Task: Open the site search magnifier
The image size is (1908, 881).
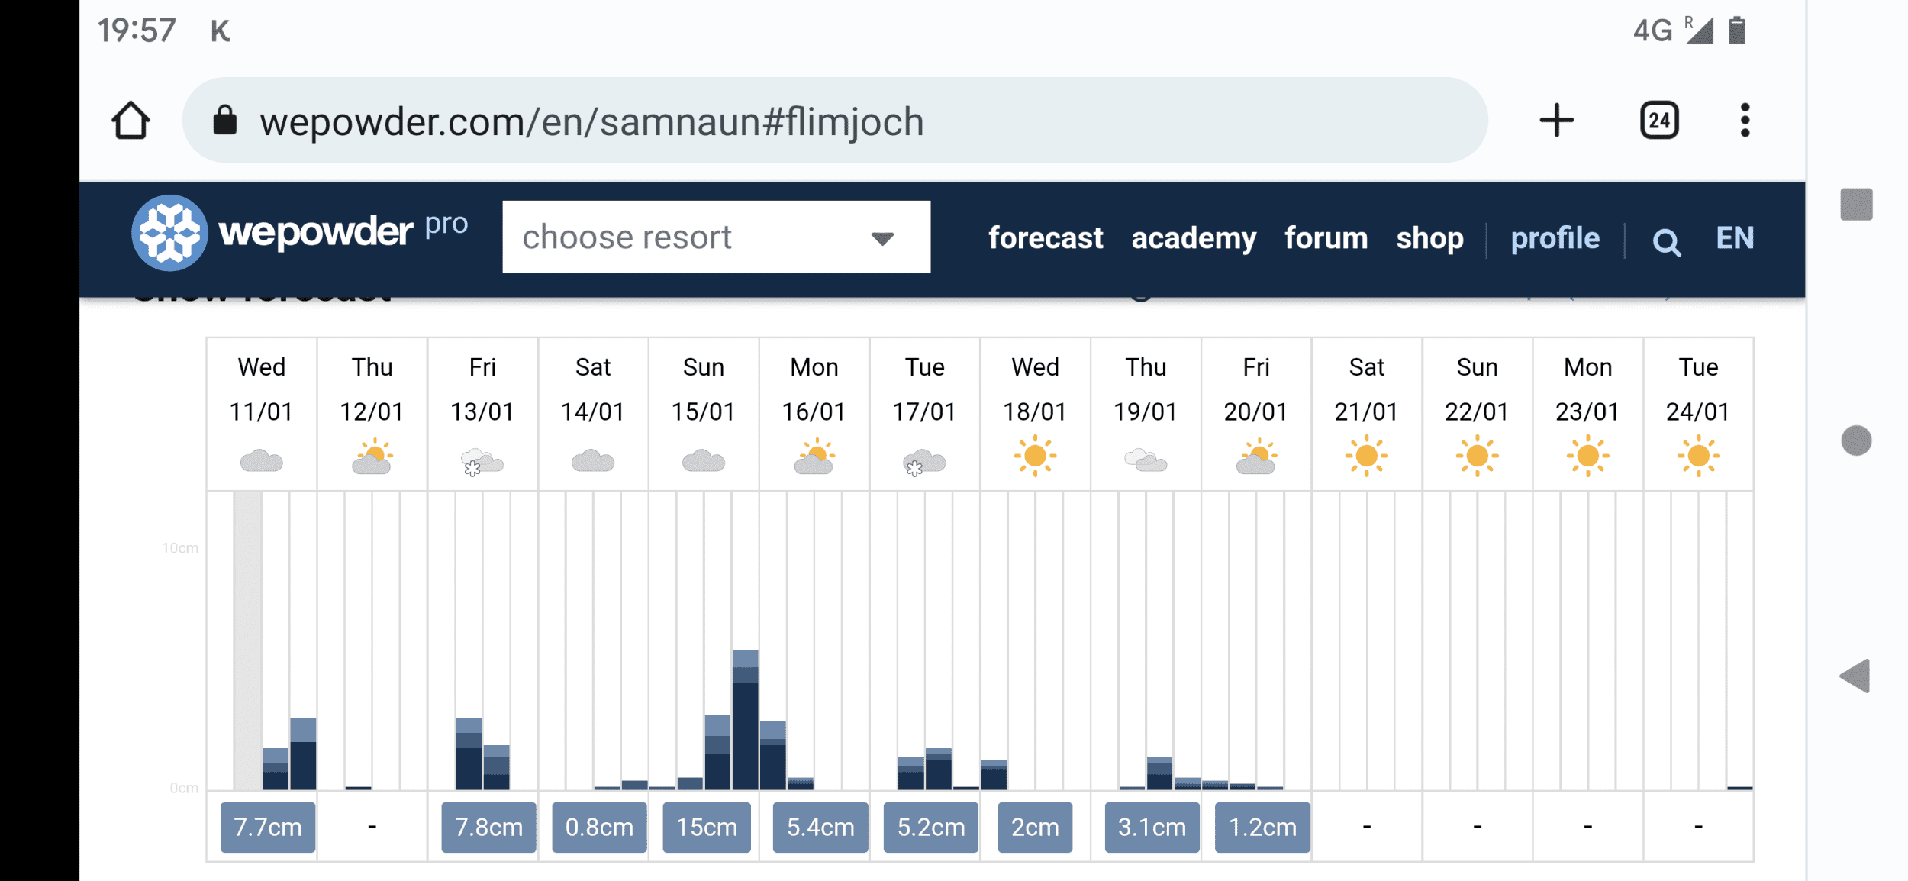Action: click(x=1666, y=242)
